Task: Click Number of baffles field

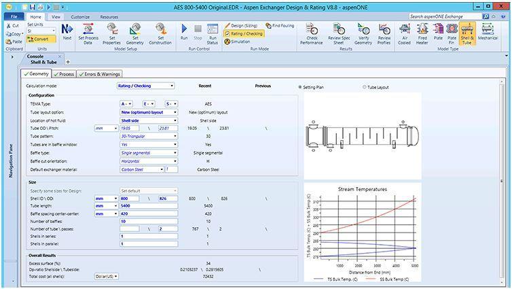Action: 149,221
